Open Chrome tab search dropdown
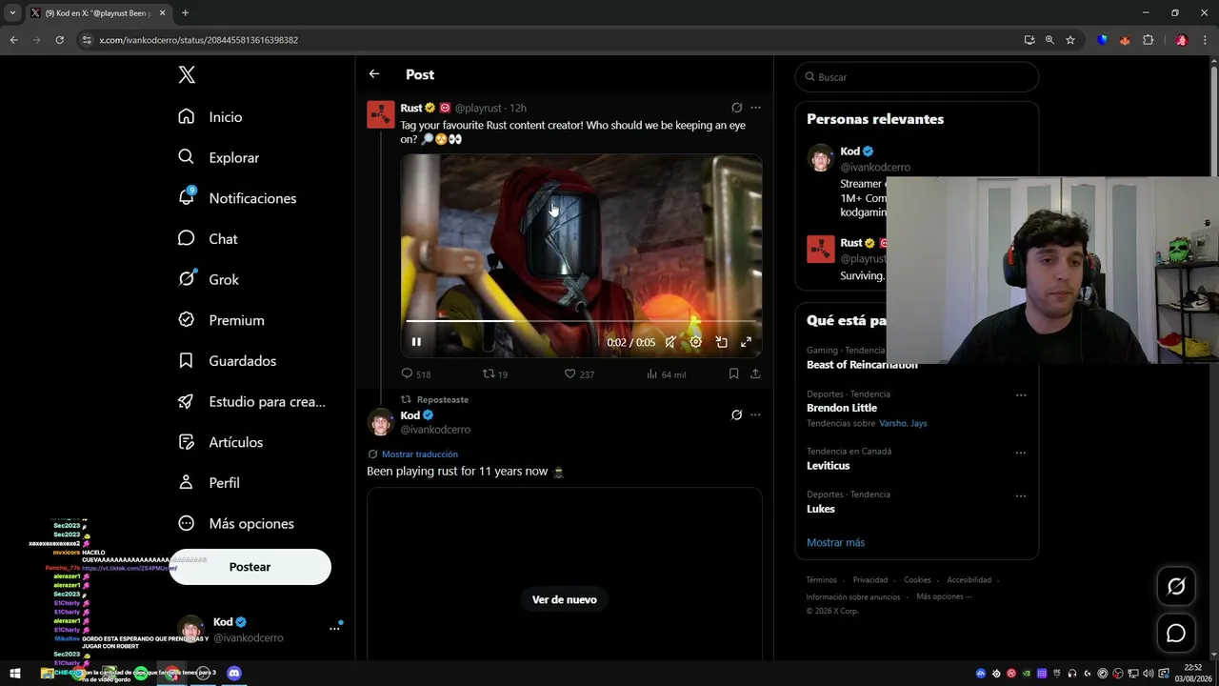The height and width of the screenshot is (686, 1219). coord(12,13)
